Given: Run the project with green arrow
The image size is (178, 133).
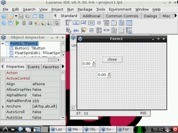Looking at the screenshot, I should point(17,23).
